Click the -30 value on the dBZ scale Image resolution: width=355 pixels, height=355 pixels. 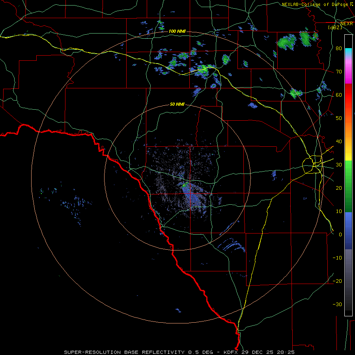click(337, 305)
